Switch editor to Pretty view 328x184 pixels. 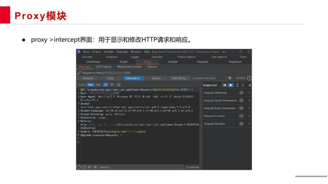click(82, 85)
